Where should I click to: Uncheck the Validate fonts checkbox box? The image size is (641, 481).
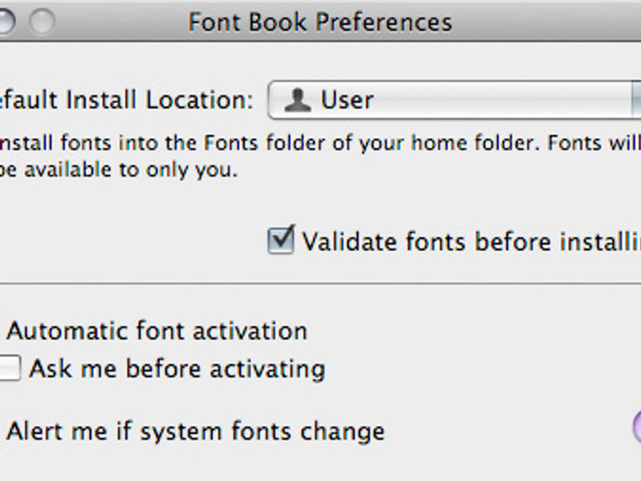pyautogui.click(x=281, y=240)
